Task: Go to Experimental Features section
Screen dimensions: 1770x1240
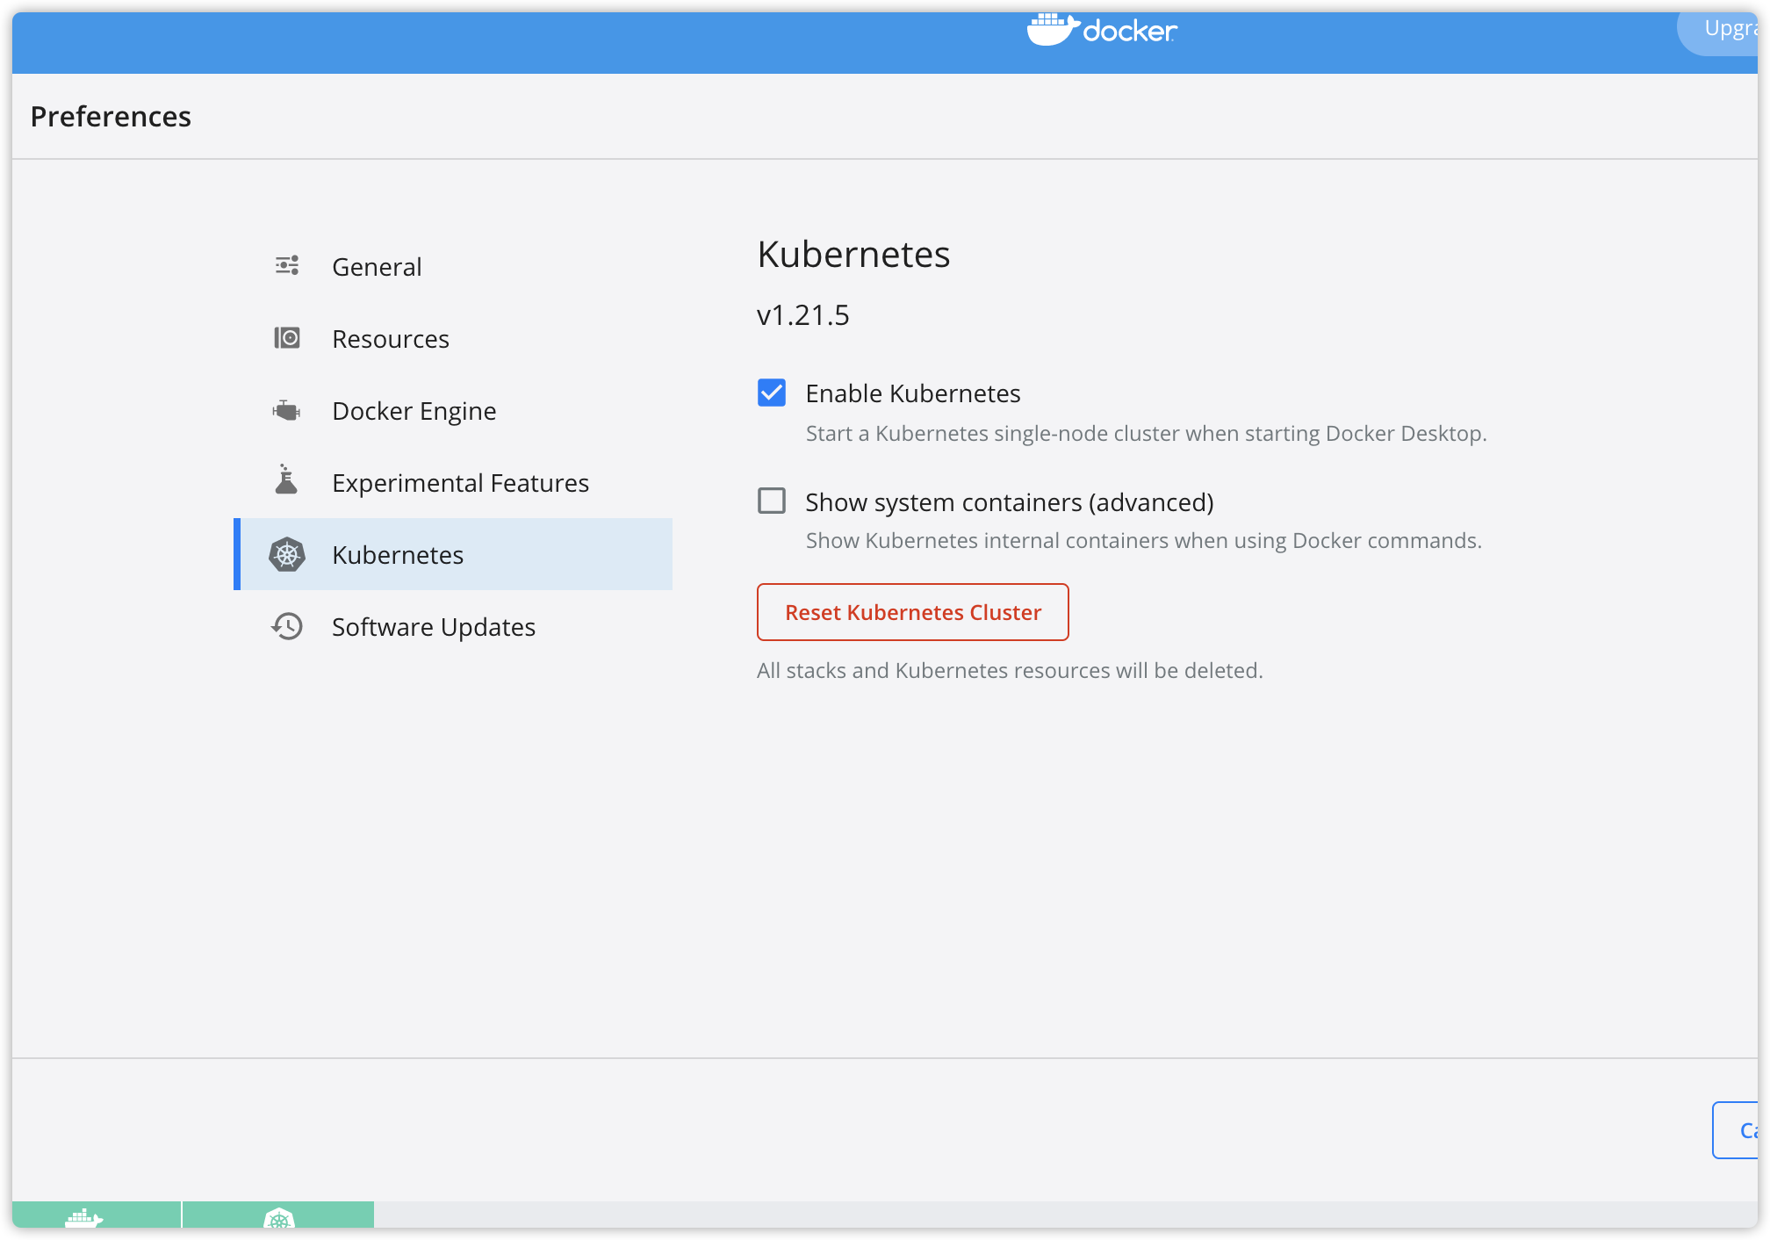Action: click(x=460, y=483)
